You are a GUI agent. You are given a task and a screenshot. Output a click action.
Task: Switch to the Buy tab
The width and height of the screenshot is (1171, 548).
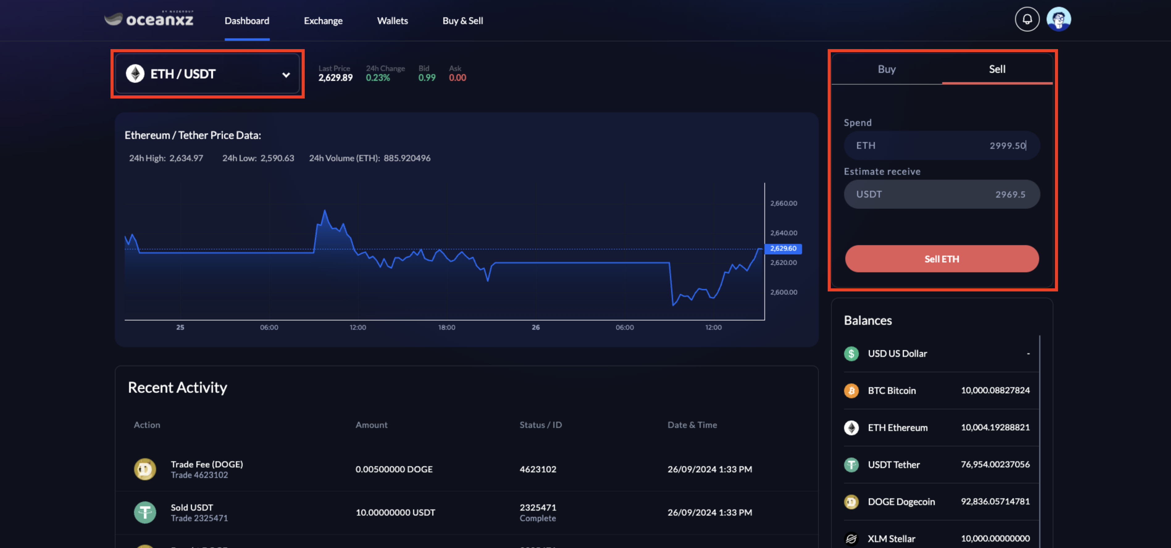886,69
